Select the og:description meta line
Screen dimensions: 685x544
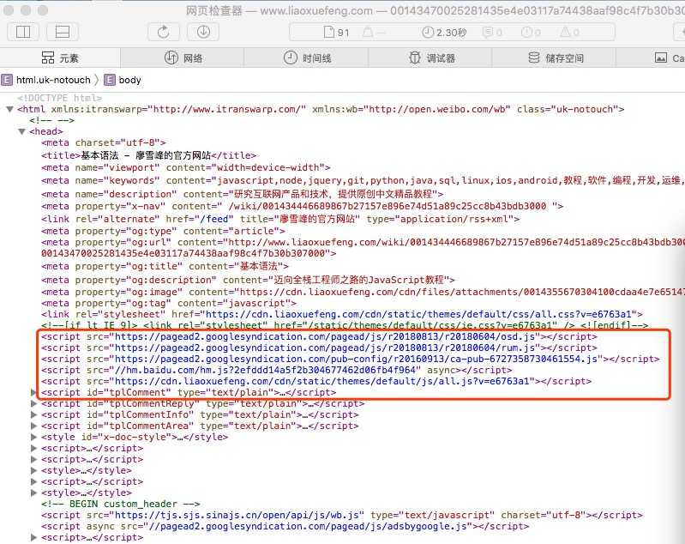pyautogui.click(x=248, y=280)
